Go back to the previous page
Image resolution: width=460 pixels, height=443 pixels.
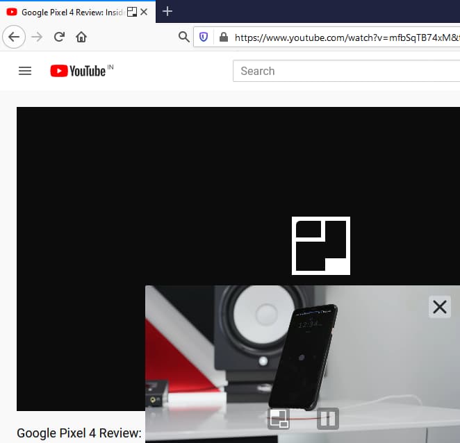[x=15, y=37]
